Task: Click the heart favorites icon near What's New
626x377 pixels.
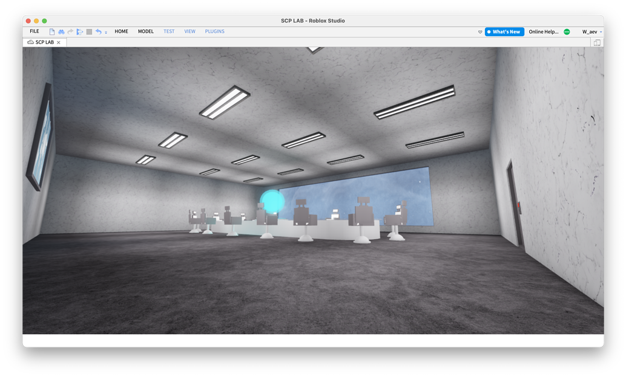Action: [x=479, y=31]
